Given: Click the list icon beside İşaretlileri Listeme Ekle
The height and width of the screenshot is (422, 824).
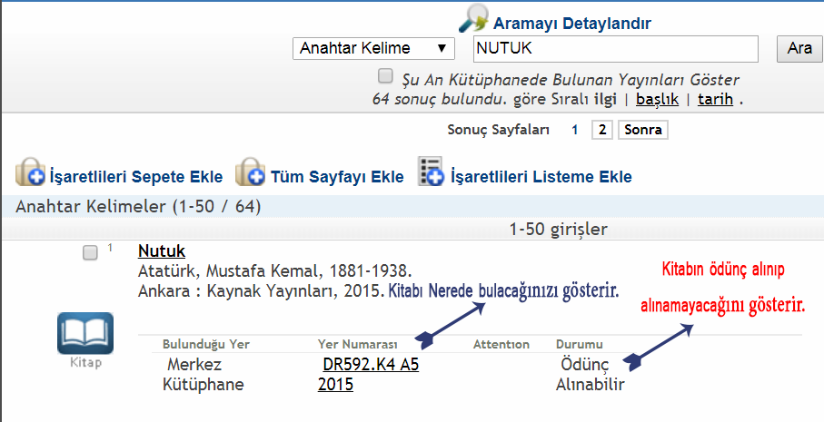Looking at the screenshot, I should (x=431, y=172).
